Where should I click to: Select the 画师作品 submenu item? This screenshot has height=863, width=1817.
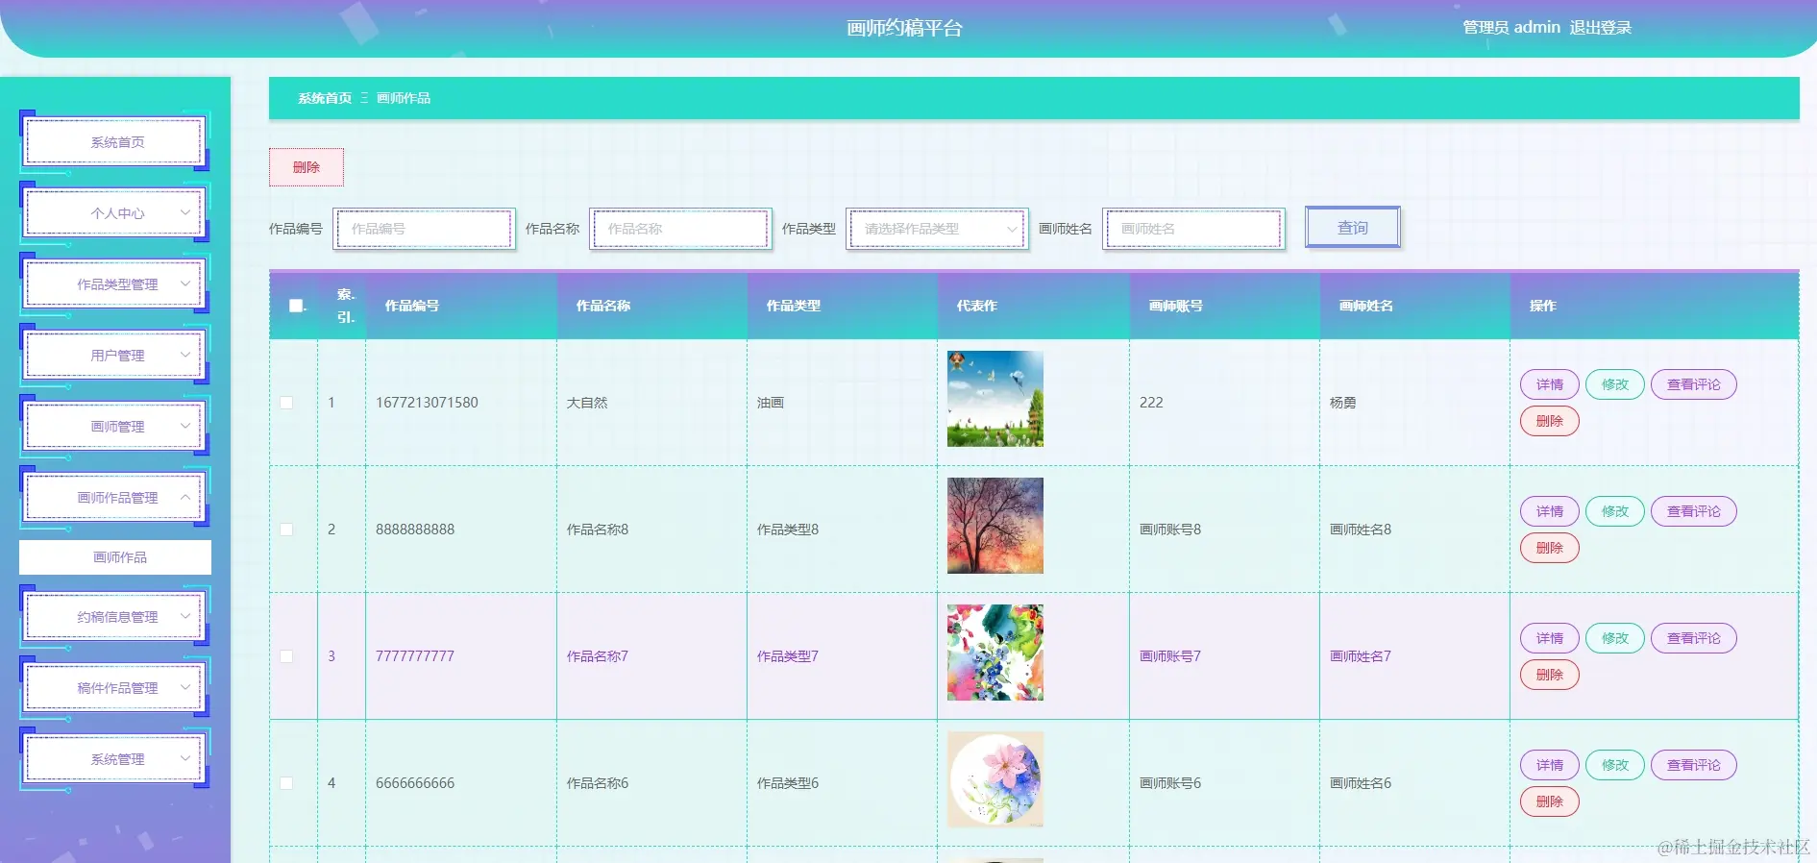point(115,557)
